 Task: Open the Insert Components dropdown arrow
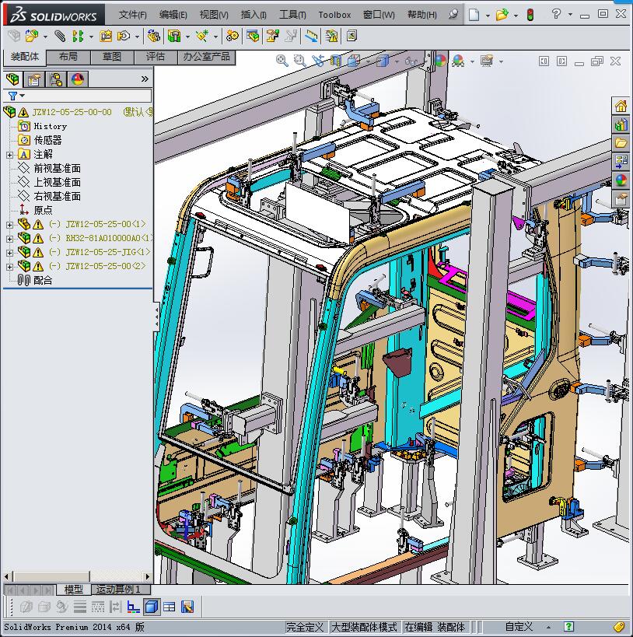[45, 37]
